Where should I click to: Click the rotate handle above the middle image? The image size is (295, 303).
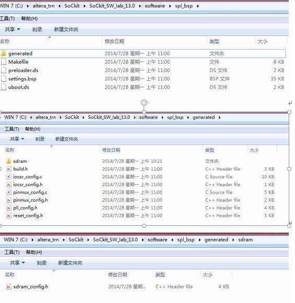[144, 103]
